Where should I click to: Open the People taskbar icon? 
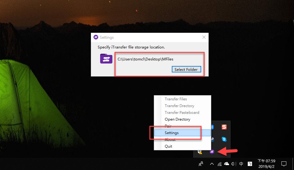click(201, 164)
